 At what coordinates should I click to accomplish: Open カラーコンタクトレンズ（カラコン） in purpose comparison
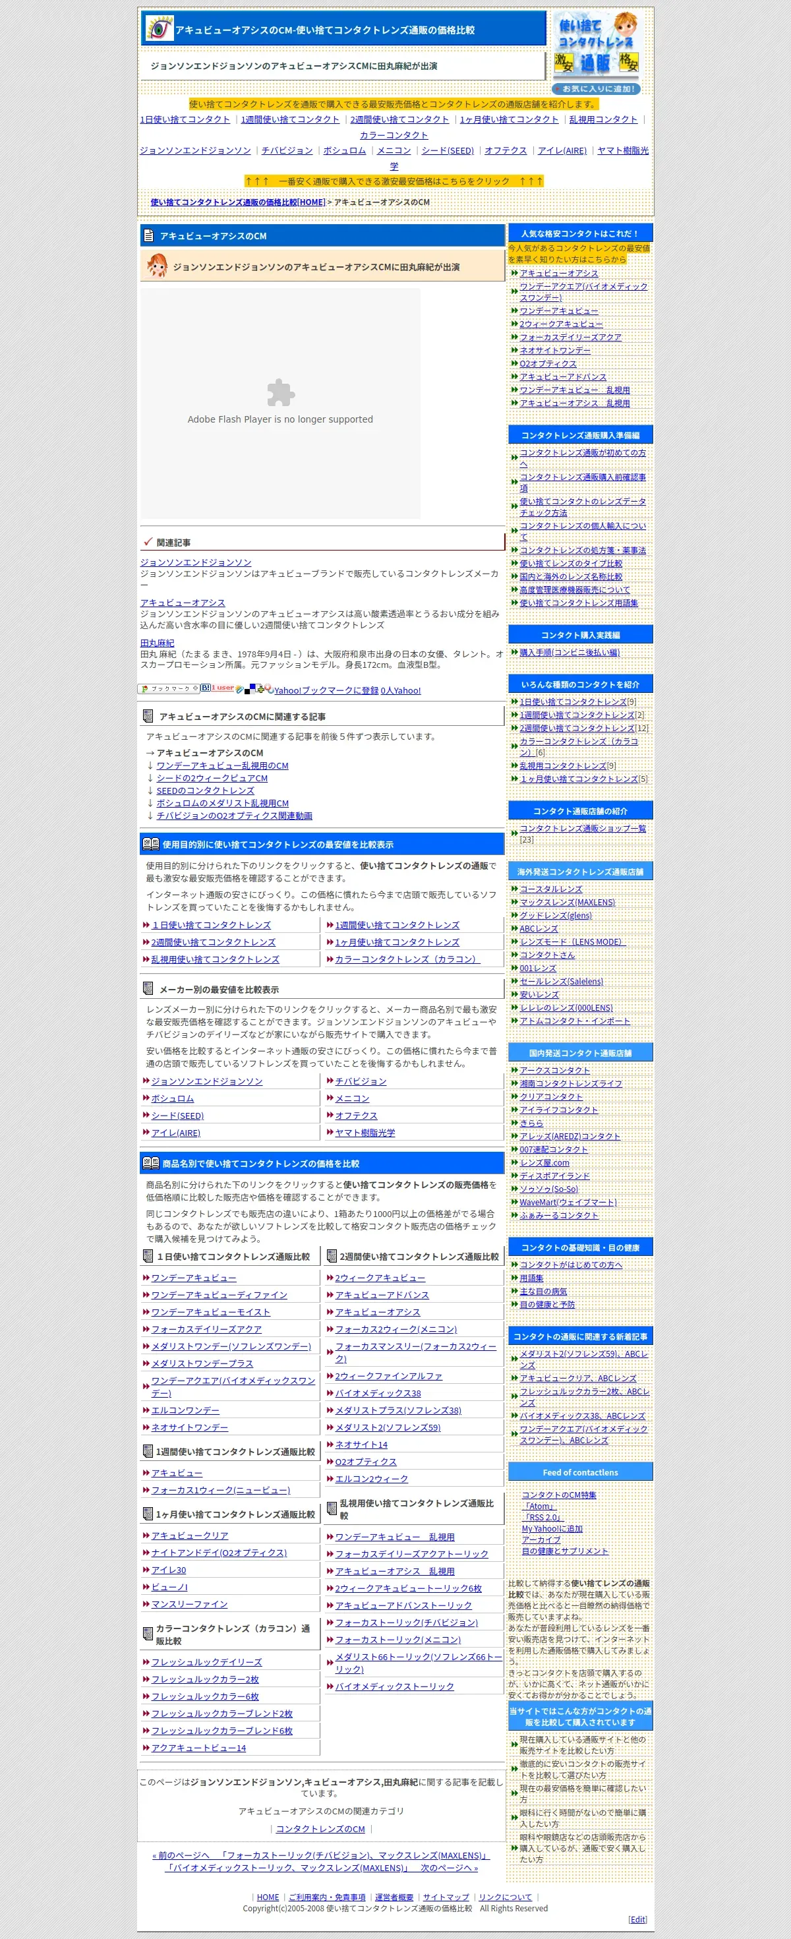[407, 959]
